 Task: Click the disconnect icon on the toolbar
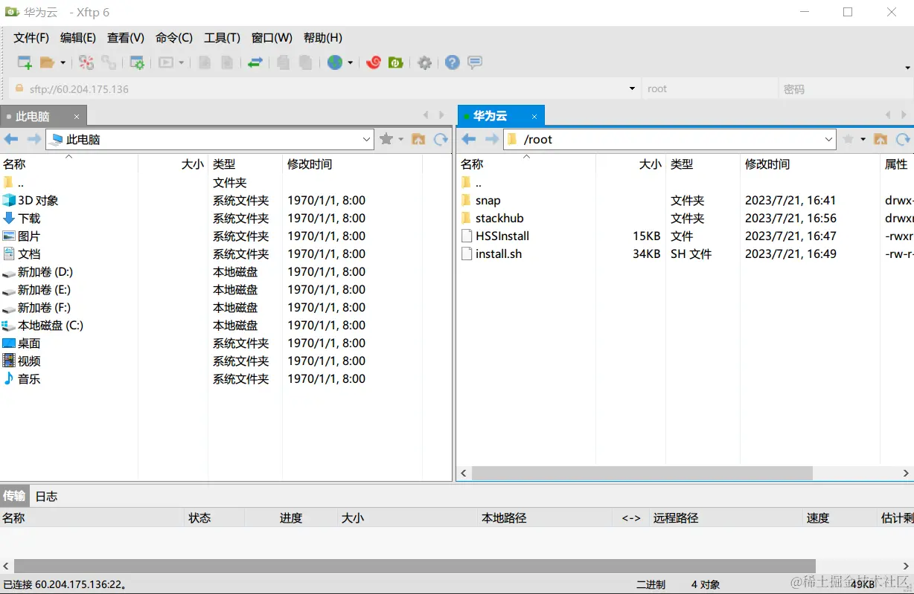click(x=86, y=62)
